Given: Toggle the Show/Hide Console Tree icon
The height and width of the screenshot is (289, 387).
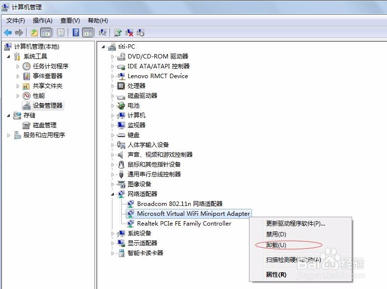Looking at the screenshot, I should click(x=46, y=32).
